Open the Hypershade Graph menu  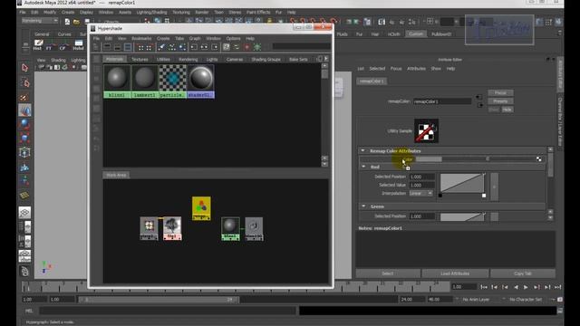coord(195,38)
